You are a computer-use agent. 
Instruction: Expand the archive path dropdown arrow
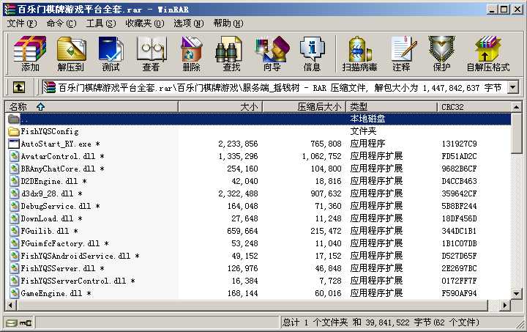pos(512,87)
